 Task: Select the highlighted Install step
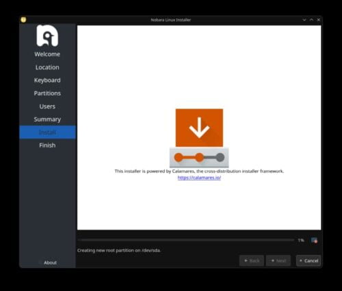tap(47, 133)
